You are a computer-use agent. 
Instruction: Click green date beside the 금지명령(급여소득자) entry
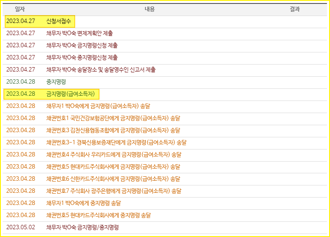pos(21,94)
